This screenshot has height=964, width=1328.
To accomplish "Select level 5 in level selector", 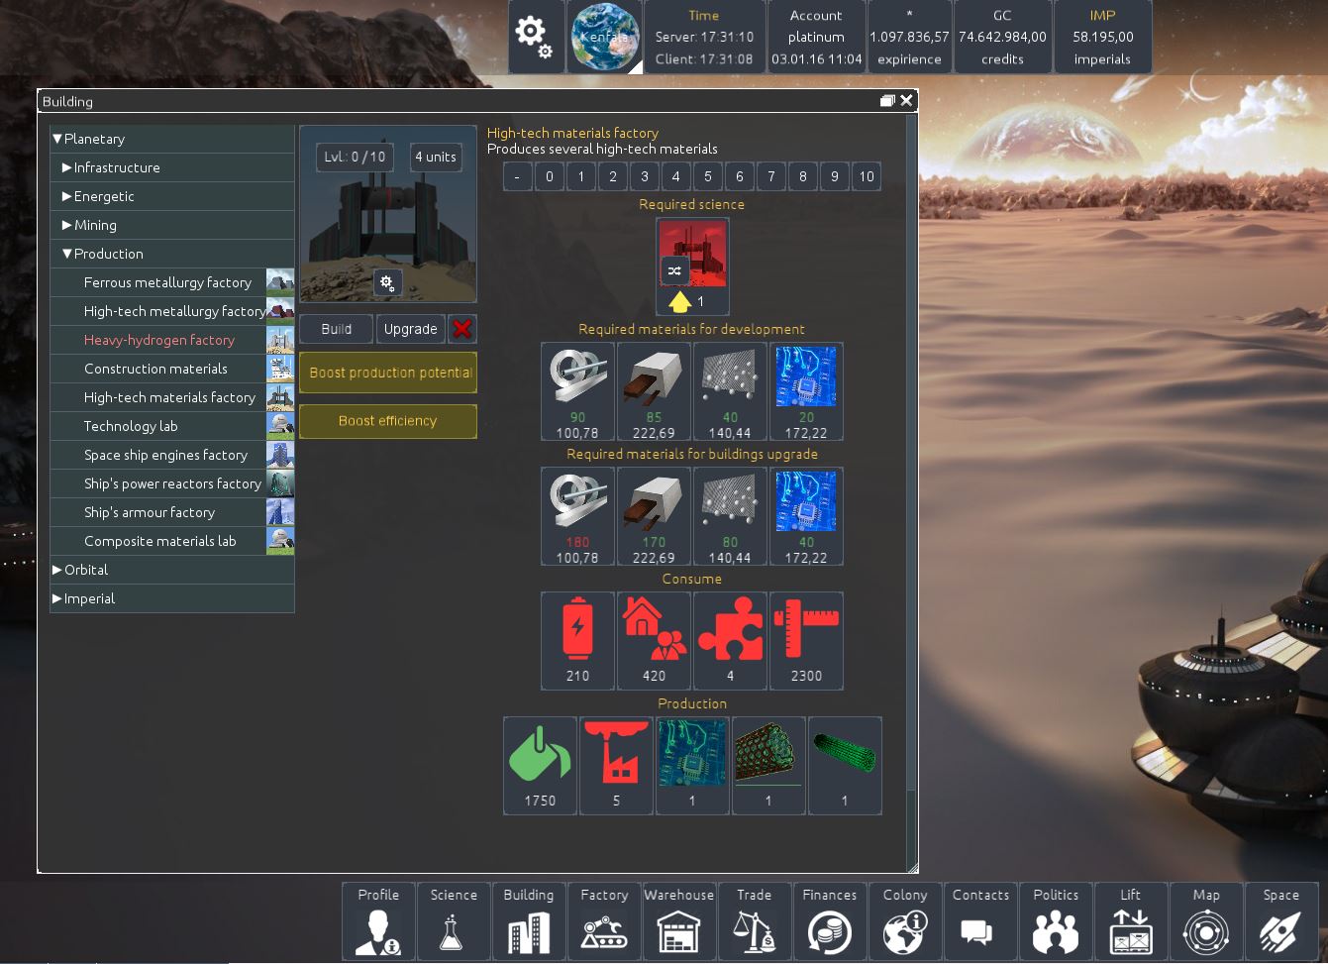I will click(708, 176).
